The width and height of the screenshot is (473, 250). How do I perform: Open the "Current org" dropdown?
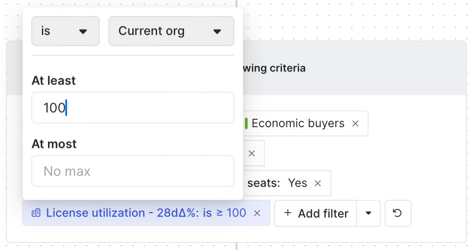click(171, 31)
